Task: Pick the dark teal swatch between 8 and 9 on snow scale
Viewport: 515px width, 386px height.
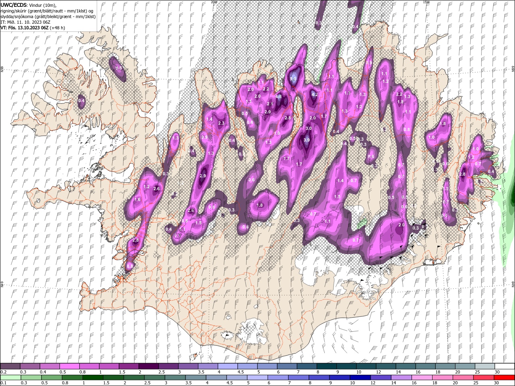Action: [326, 366]
